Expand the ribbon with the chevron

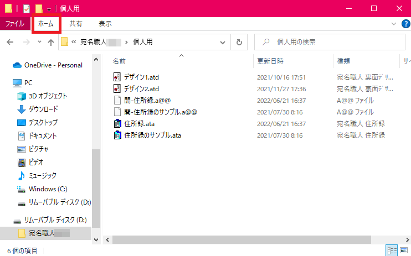[x=394, y=24]
